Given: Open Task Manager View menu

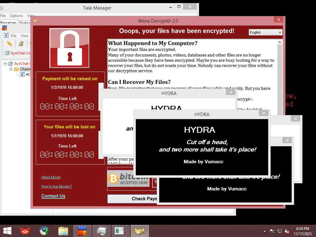Looking at the screenshot, I should (31, 16).
